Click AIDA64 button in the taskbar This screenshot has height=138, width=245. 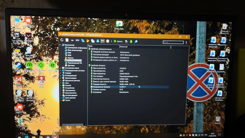(x=55, y=137)
